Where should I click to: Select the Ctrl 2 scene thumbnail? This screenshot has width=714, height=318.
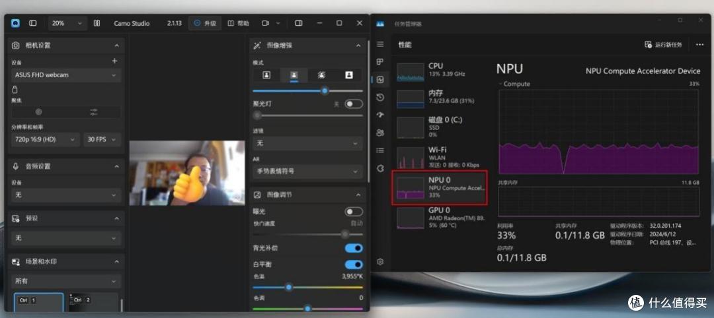click(93, 303)
